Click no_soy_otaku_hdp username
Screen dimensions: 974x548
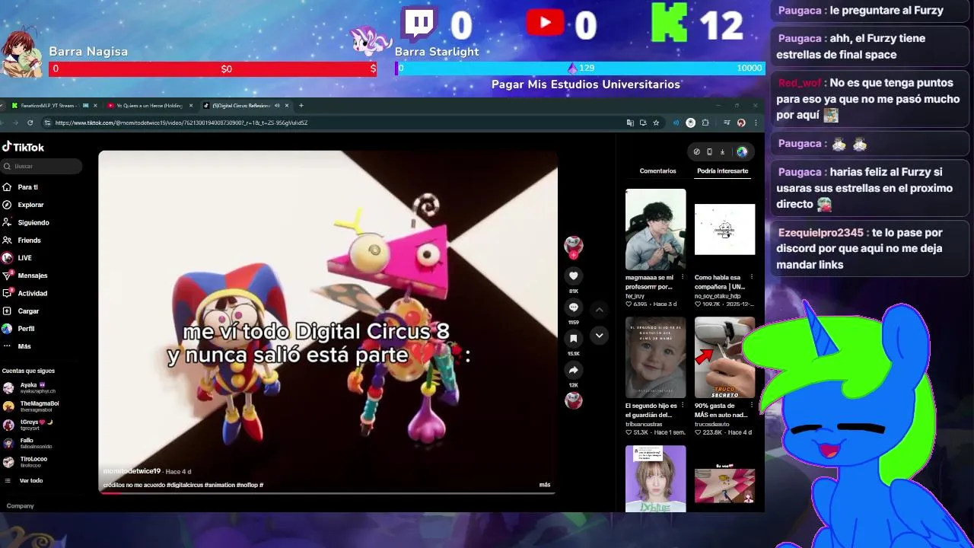pyautogui.click(x=718, y=296)
